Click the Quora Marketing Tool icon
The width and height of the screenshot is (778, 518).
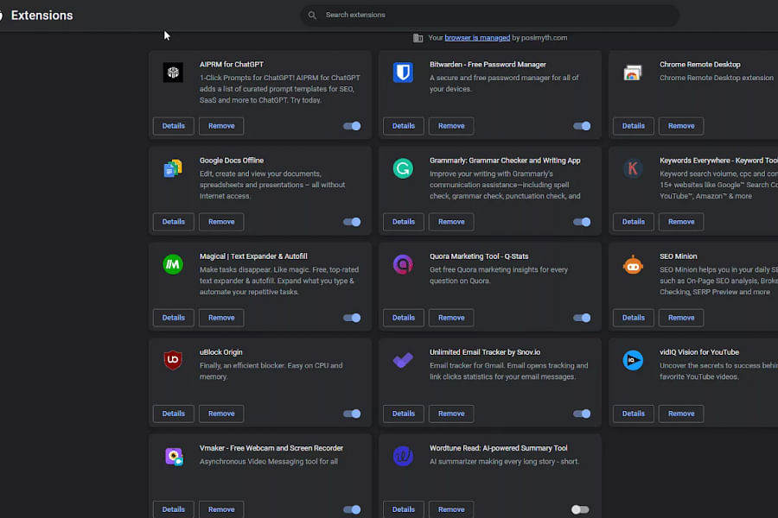[403, 264]
